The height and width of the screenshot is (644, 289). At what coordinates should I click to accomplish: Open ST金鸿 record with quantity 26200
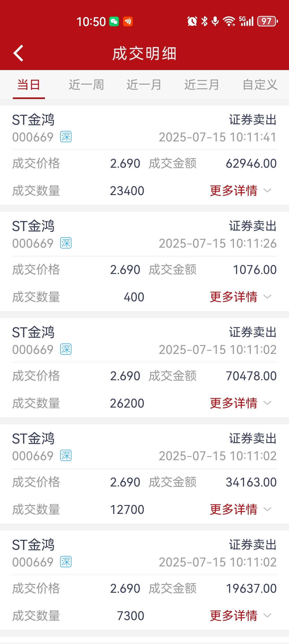144,368
